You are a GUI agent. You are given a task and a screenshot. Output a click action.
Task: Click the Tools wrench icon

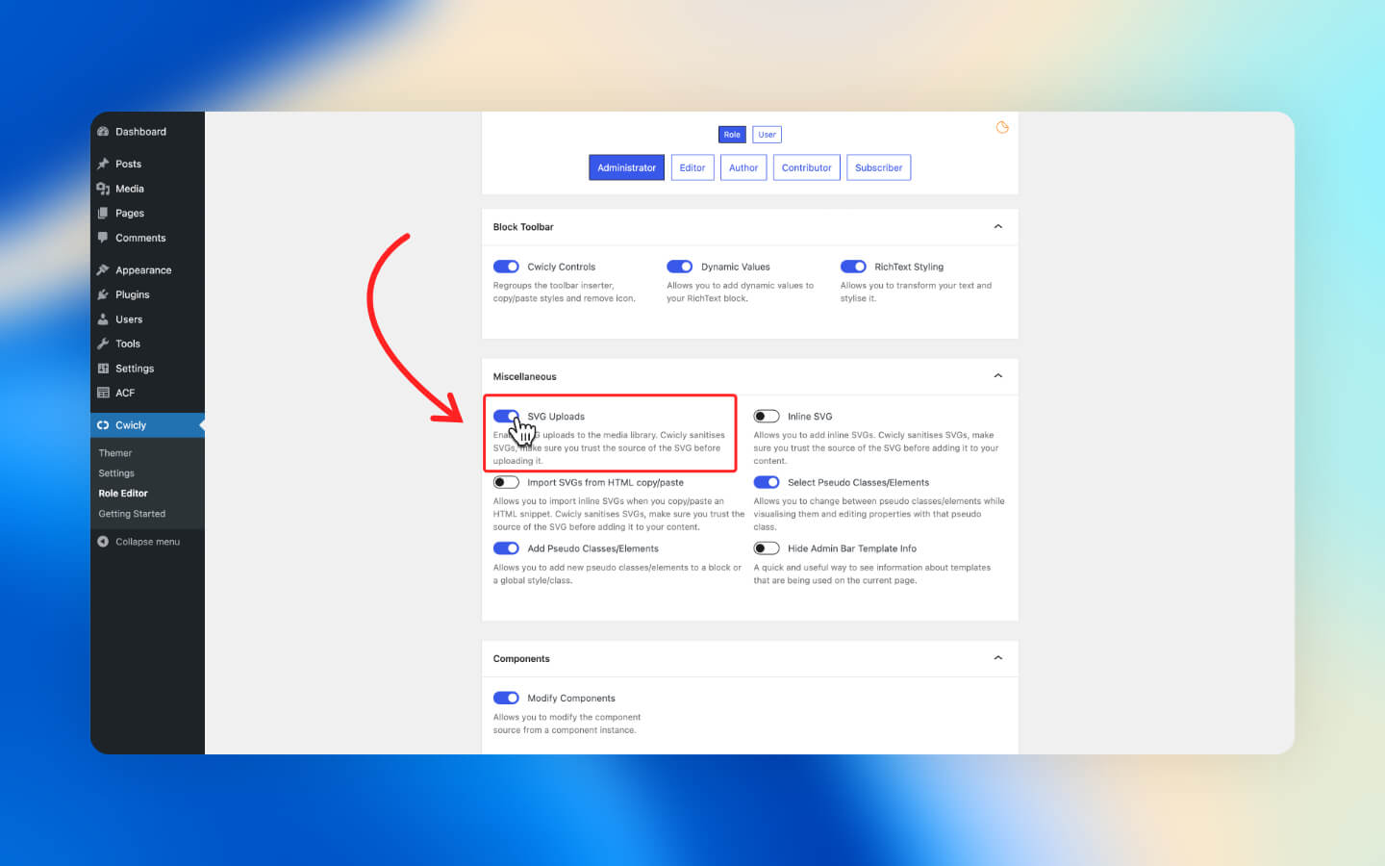[103, 344]
